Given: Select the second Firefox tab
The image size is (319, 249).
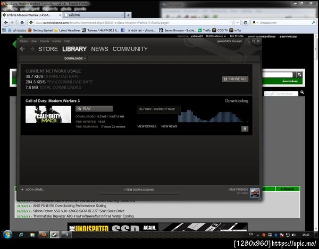Looking at the screenshot, I should 94,15.
